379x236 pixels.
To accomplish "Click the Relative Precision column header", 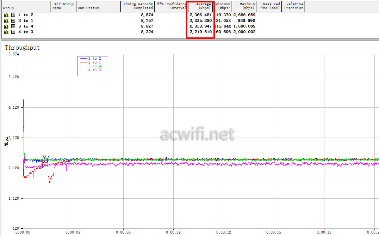I will 293,6.
